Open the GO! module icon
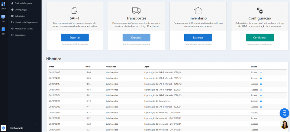This screenshot has height=132, width=290. (3, 30)
